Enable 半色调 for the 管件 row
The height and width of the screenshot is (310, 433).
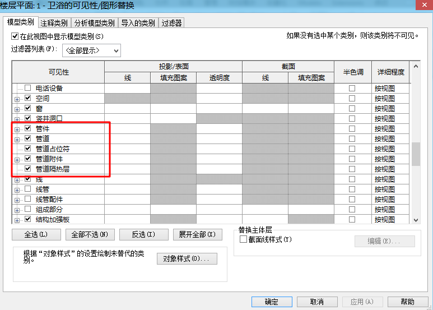(x=352, y=128)
